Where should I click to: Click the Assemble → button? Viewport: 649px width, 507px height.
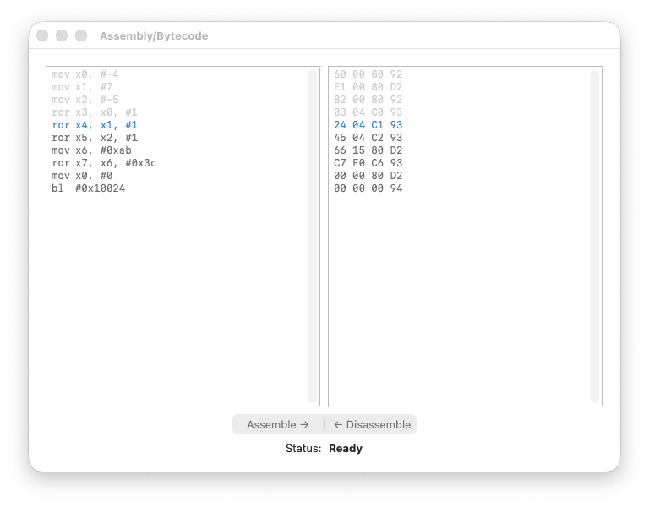pyautogui.click(x=278, y=424)
